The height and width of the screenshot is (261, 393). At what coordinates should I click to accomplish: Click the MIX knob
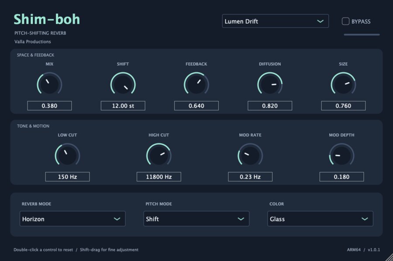click(49, 84)
